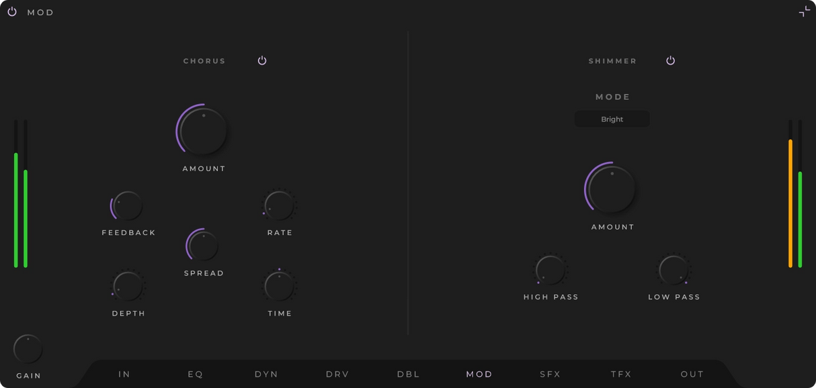The width and height of the screenshot is (816, 388).
Task: Open the DYN tab
Action: (x=266, y=374)
